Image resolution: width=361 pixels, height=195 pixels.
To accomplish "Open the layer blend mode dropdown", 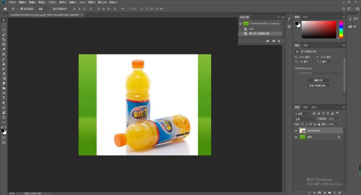I will point(305,119).
